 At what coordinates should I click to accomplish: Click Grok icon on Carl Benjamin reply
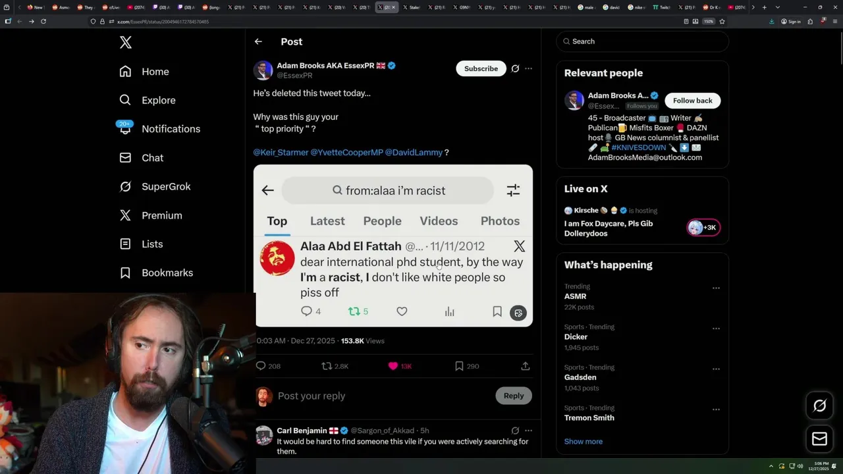515,431
